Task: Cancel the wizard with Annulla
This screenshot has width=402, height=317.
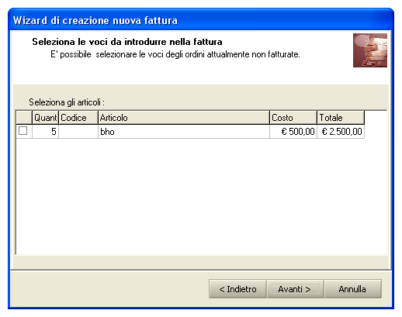Action: pos(352,289)
